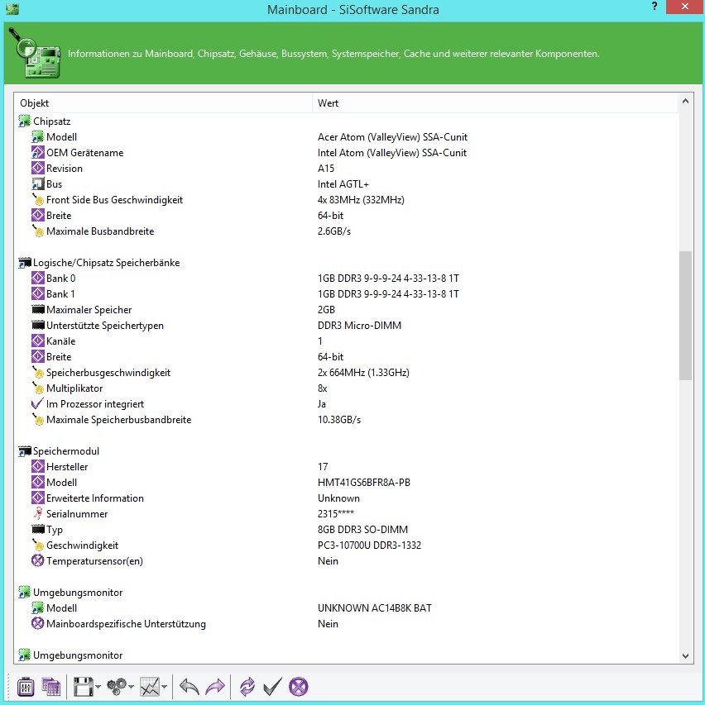Click the ribbon icon beside Serialnummer
The image size is (705, 705).
(38, 513)
